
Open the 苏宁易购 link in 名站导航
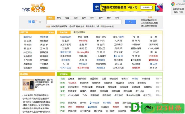[153, 56]
